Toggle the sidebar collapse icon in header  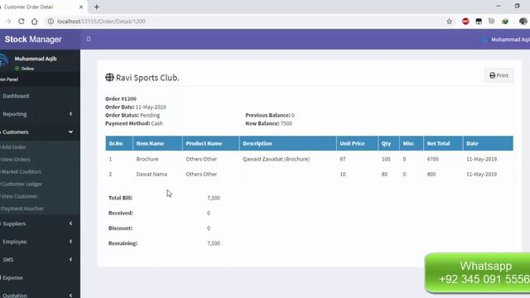89,39
